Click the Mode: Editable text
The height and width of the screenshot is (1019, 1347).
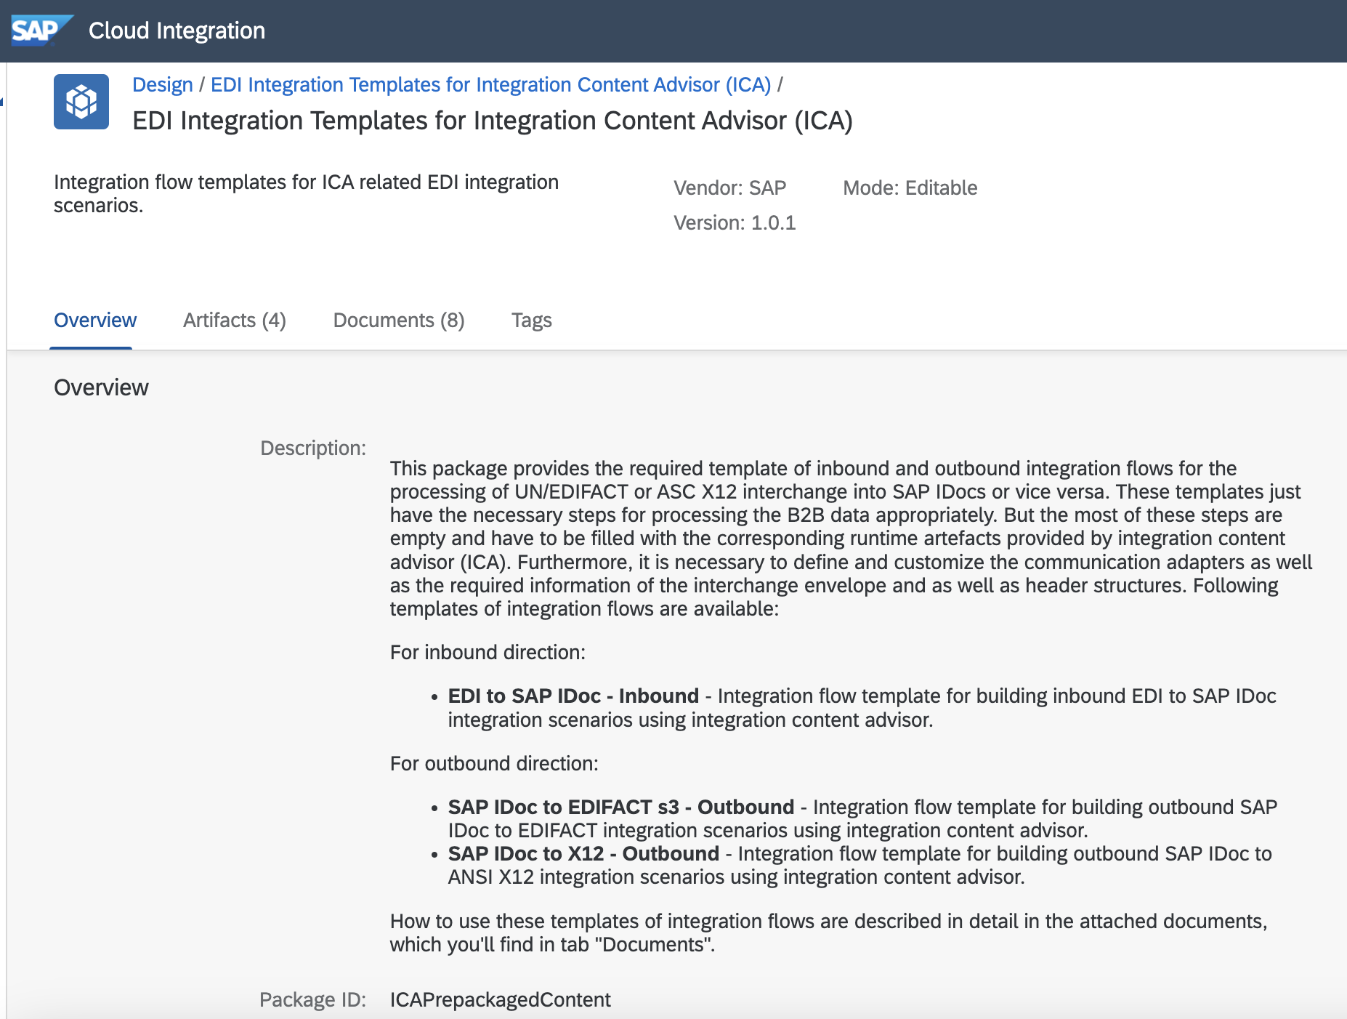pyautogui.click(x=910, y=188)
